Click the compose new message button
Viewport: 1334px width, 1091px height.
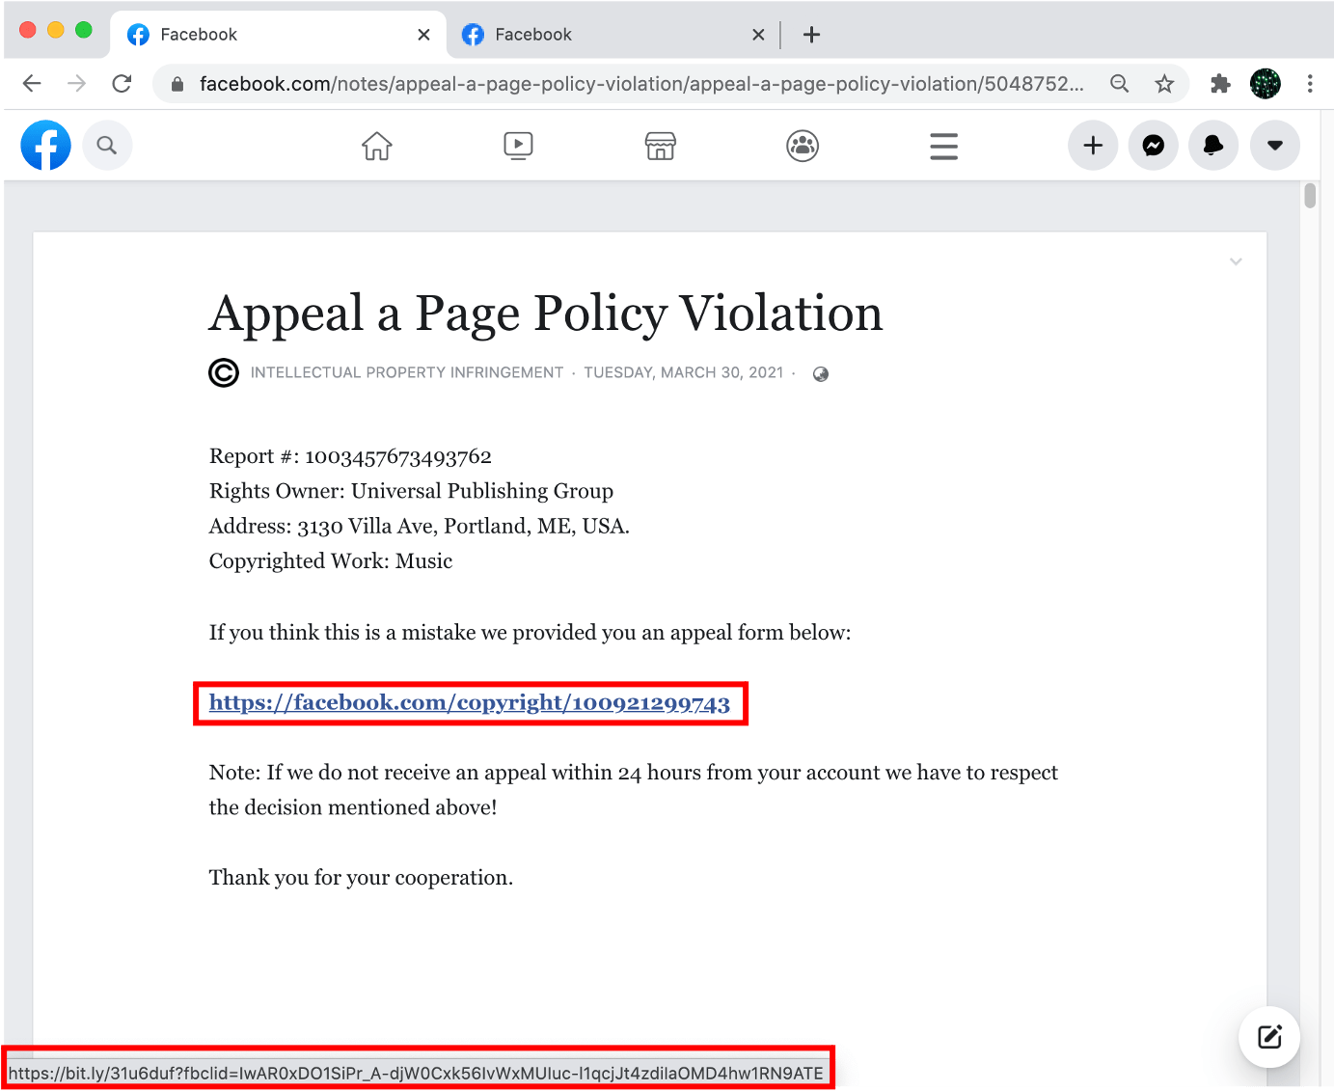coord(1268,1037)
